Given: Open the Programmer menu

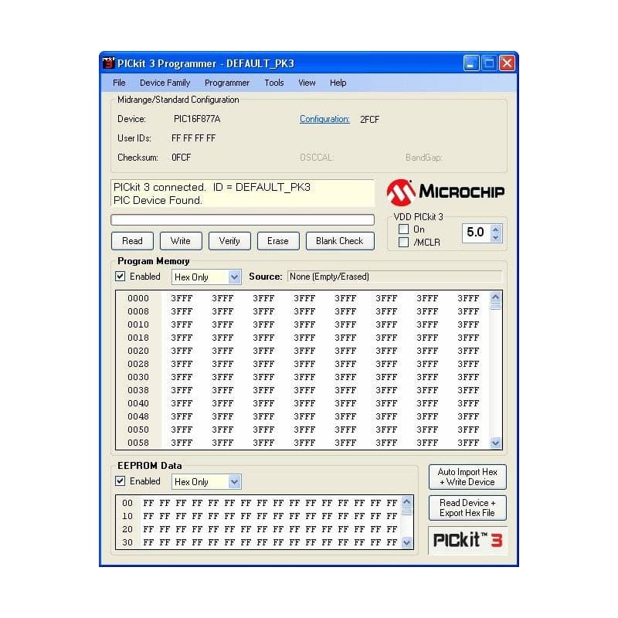Looking at the screenshot, I should [227, 83].
